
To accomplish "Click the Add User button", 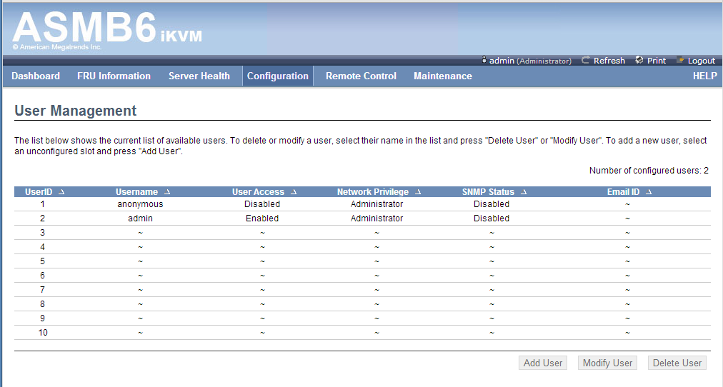I will pos(543,363).
